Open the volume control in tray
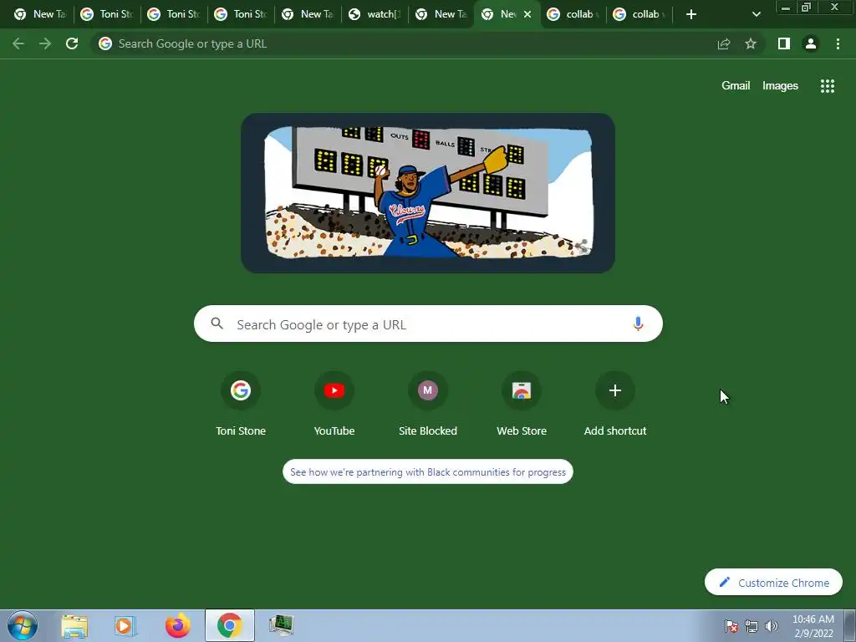The image size is (856, 642). 772,626
